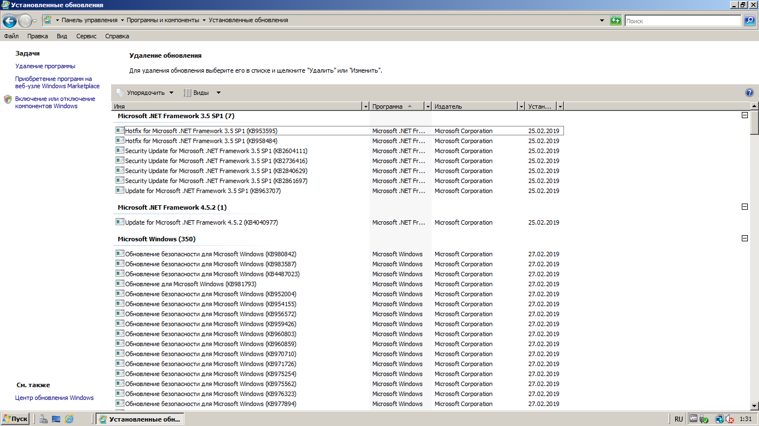The width and height of the screenshot is (759, 426).
Task: Select Обновление безопасности KB952004 row text
Action: tap(211, 294)
